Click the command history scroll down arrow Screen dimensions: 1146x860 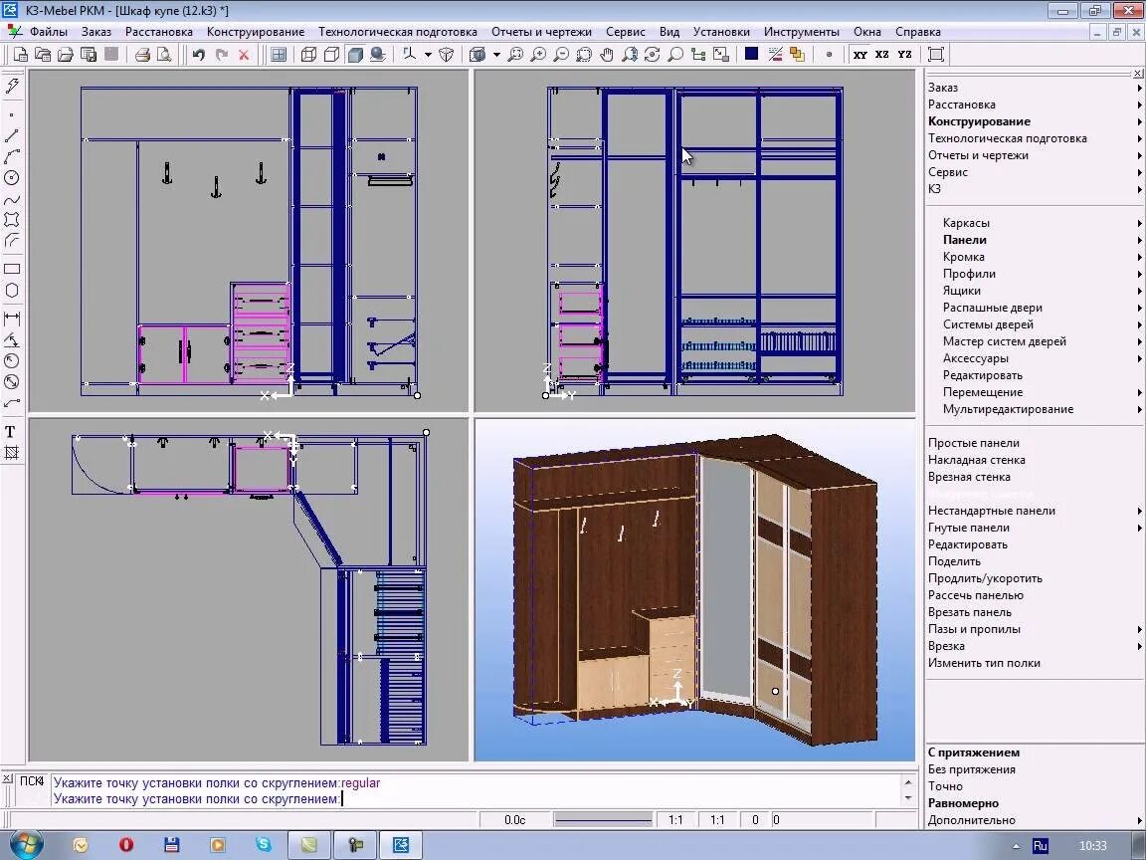(x=908, y=798)
